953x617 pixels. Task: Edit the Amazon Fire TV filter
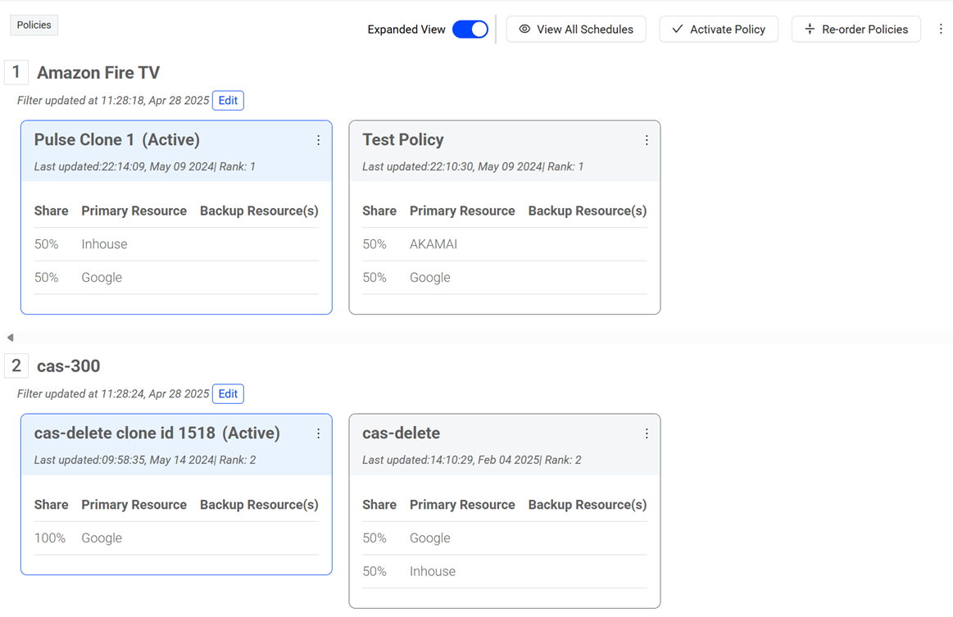click(x=228, y=100)
